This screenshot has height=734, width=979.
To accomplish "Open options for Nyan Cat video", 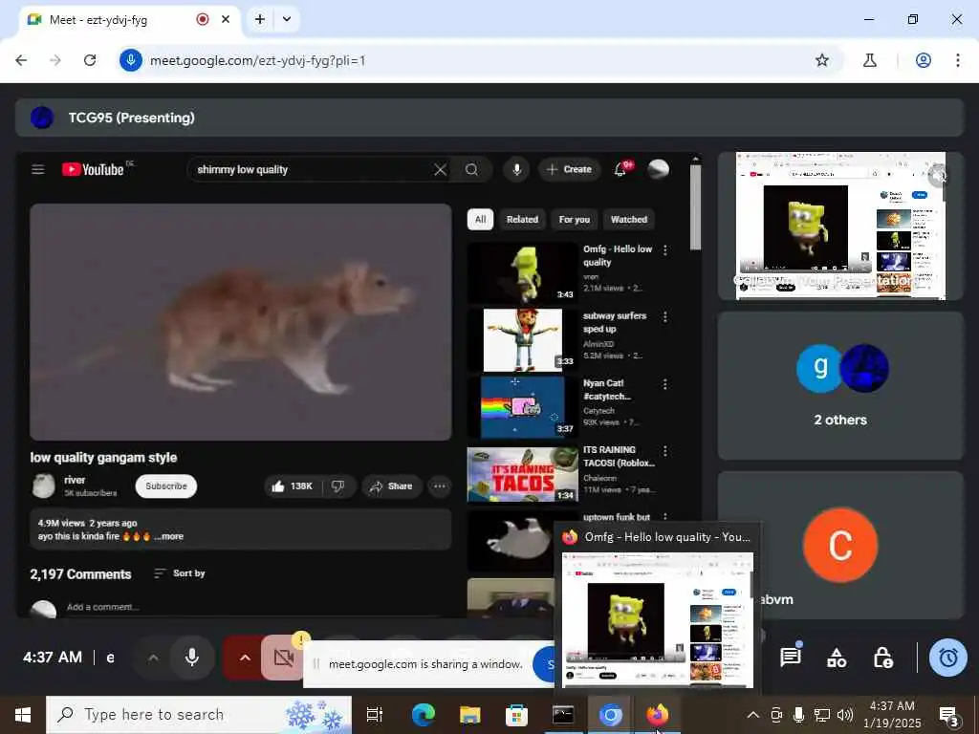I will coord(665,384).
